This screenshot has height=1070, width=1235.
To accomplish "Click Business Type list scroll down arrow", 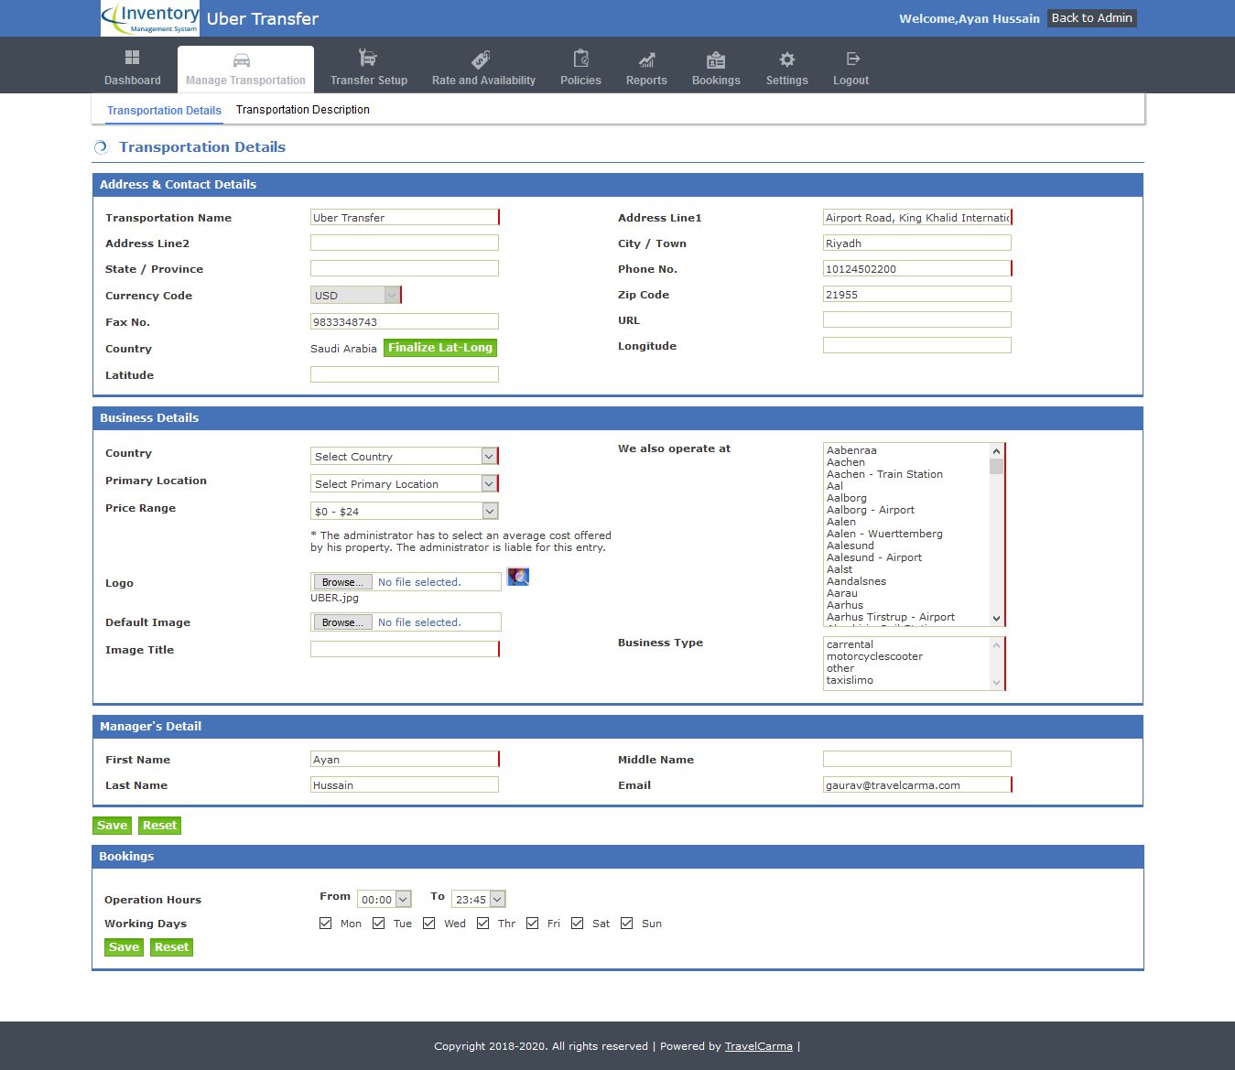I will pos(996,683).
